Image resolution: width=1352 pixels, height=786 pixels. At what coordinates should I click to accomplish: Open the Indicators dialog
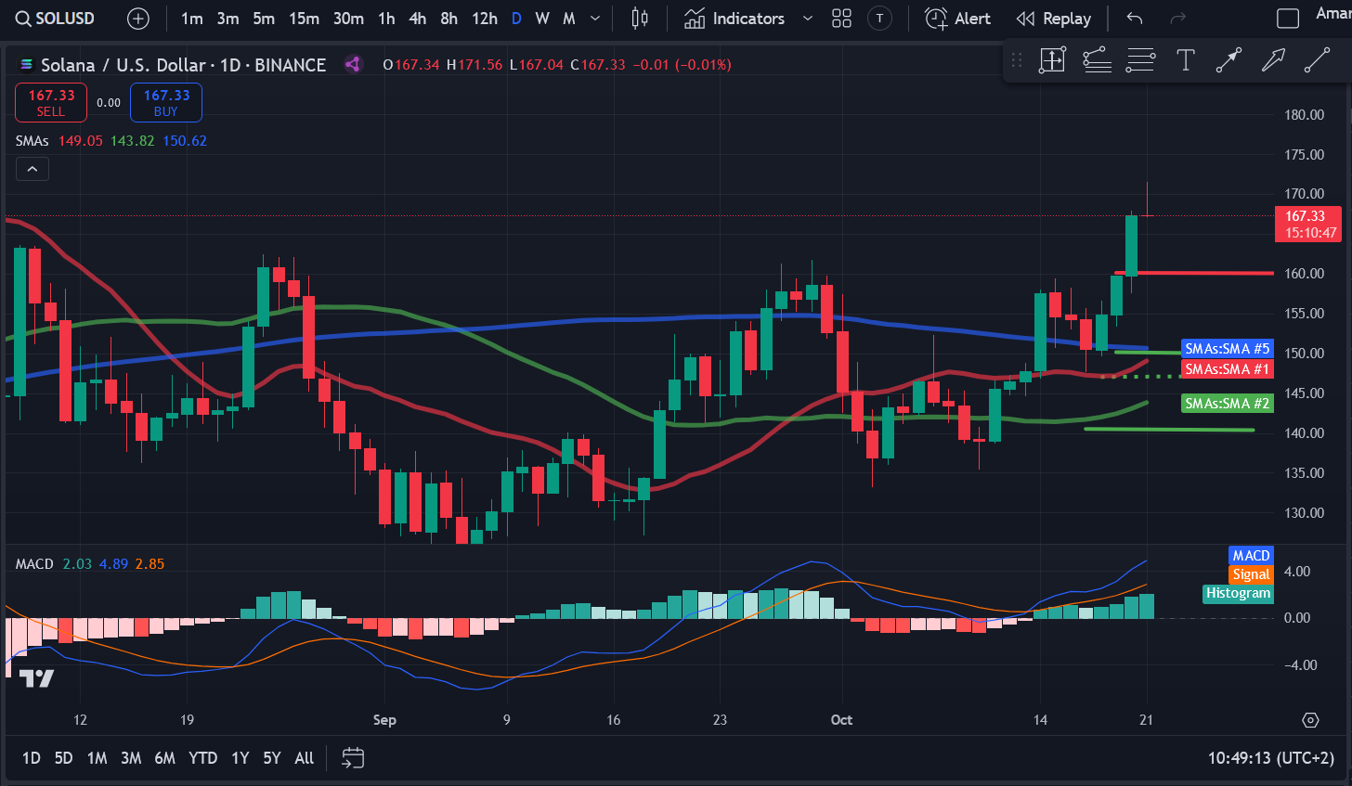click(734, 19)
